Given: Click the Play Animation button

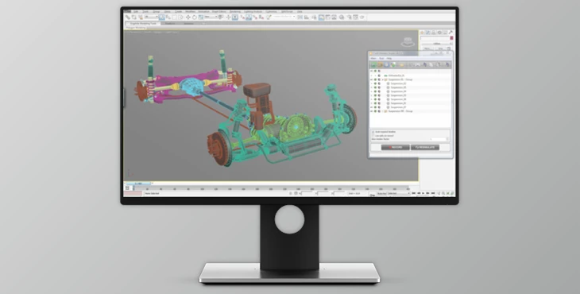Looking at the screenshot, I should click(x=423, y=193).
